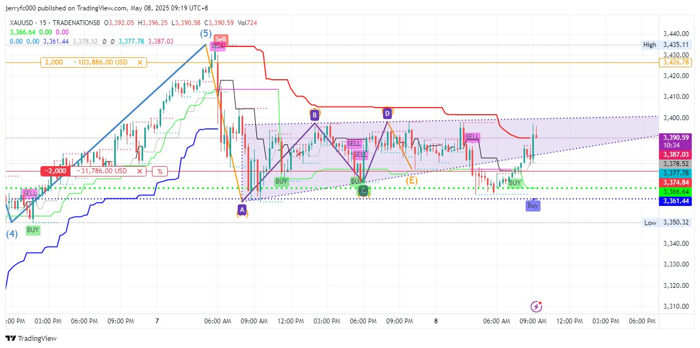Select the orange (E) wave label
The width and height of the screenshot is (700, 348).
point(411,180)
